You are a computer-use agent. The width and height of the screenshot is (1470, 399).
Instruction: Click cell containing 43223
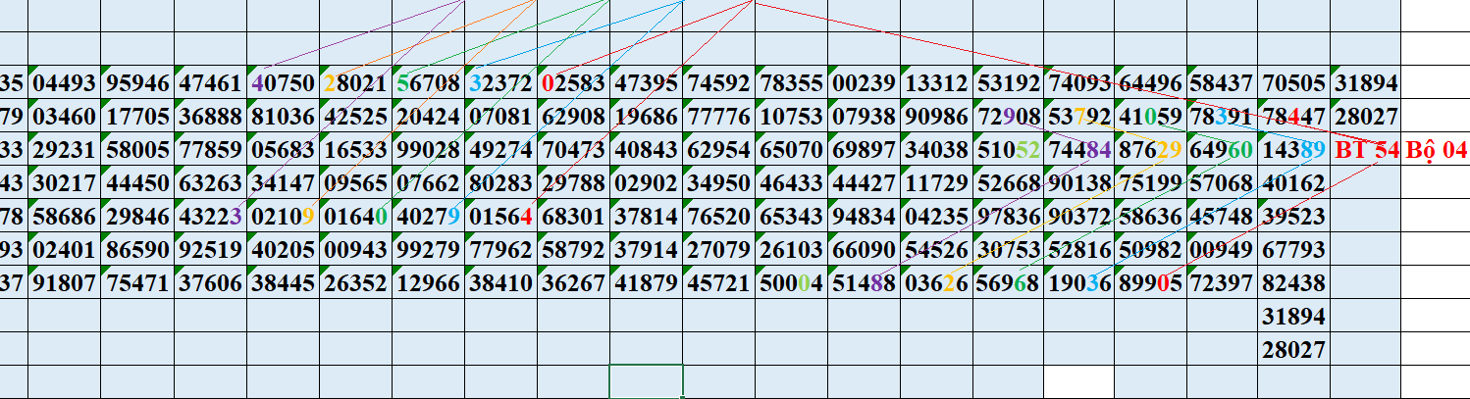(x=210, y=216)
